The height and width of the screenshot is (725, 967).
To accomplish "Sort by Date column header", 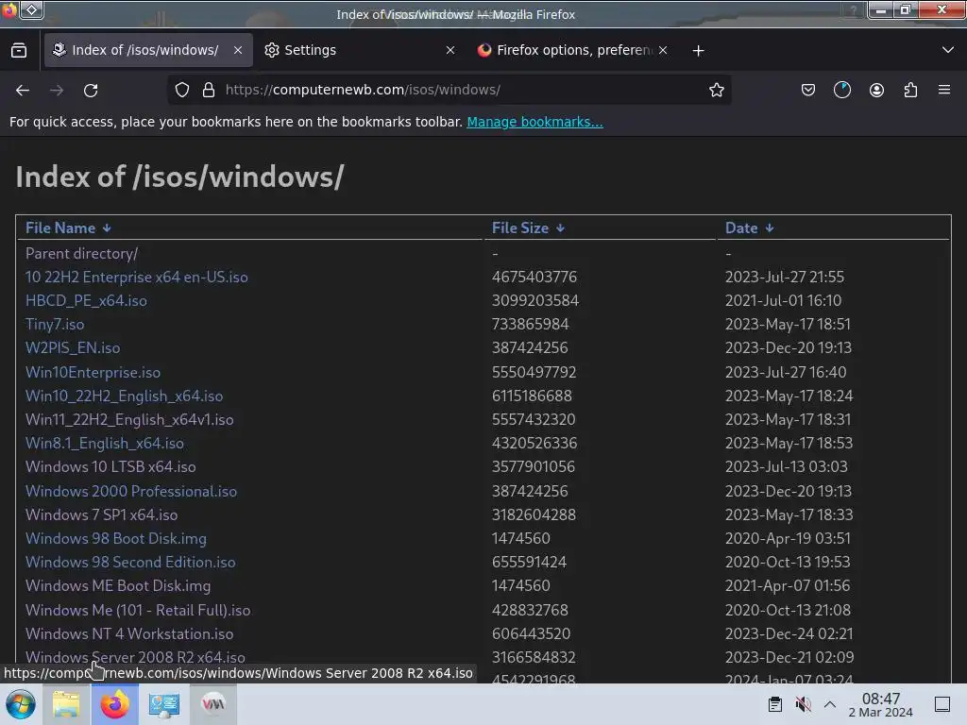I will (749, 228).
